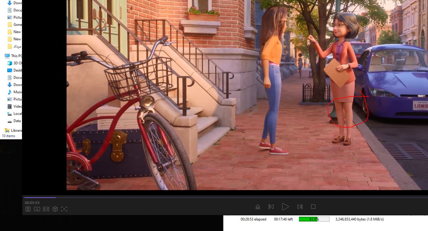Select the Data drive in sidebar
This screenshot has height=231, width=428.
[17, 121]
